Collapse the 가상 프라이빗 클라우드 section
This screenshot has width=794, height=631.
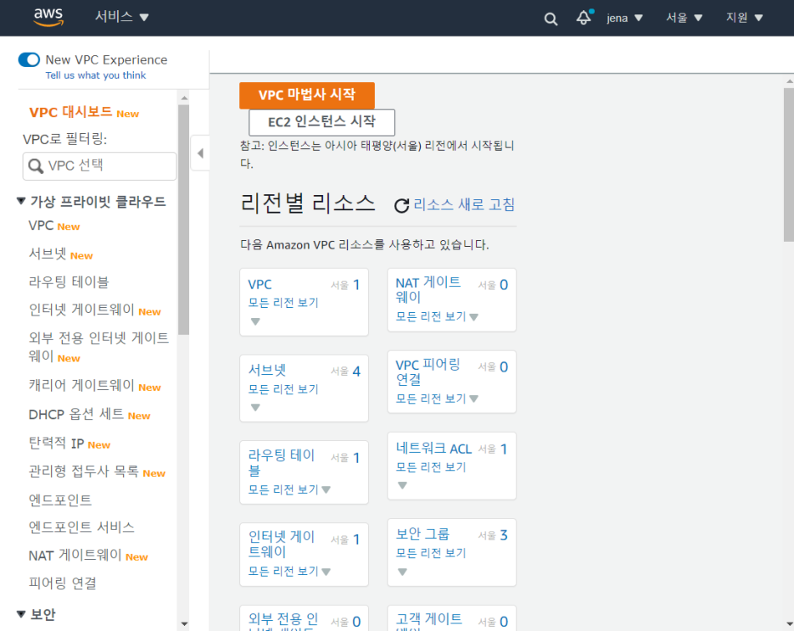pos(20,201)
